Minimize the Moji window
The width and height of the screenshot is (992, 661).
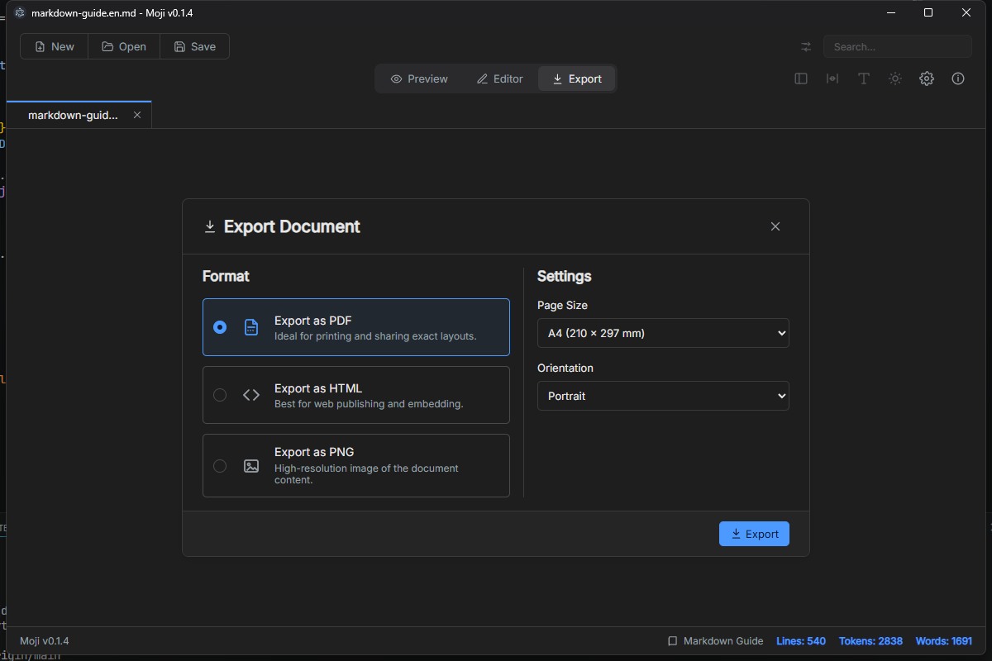click(x=891, y=12)
